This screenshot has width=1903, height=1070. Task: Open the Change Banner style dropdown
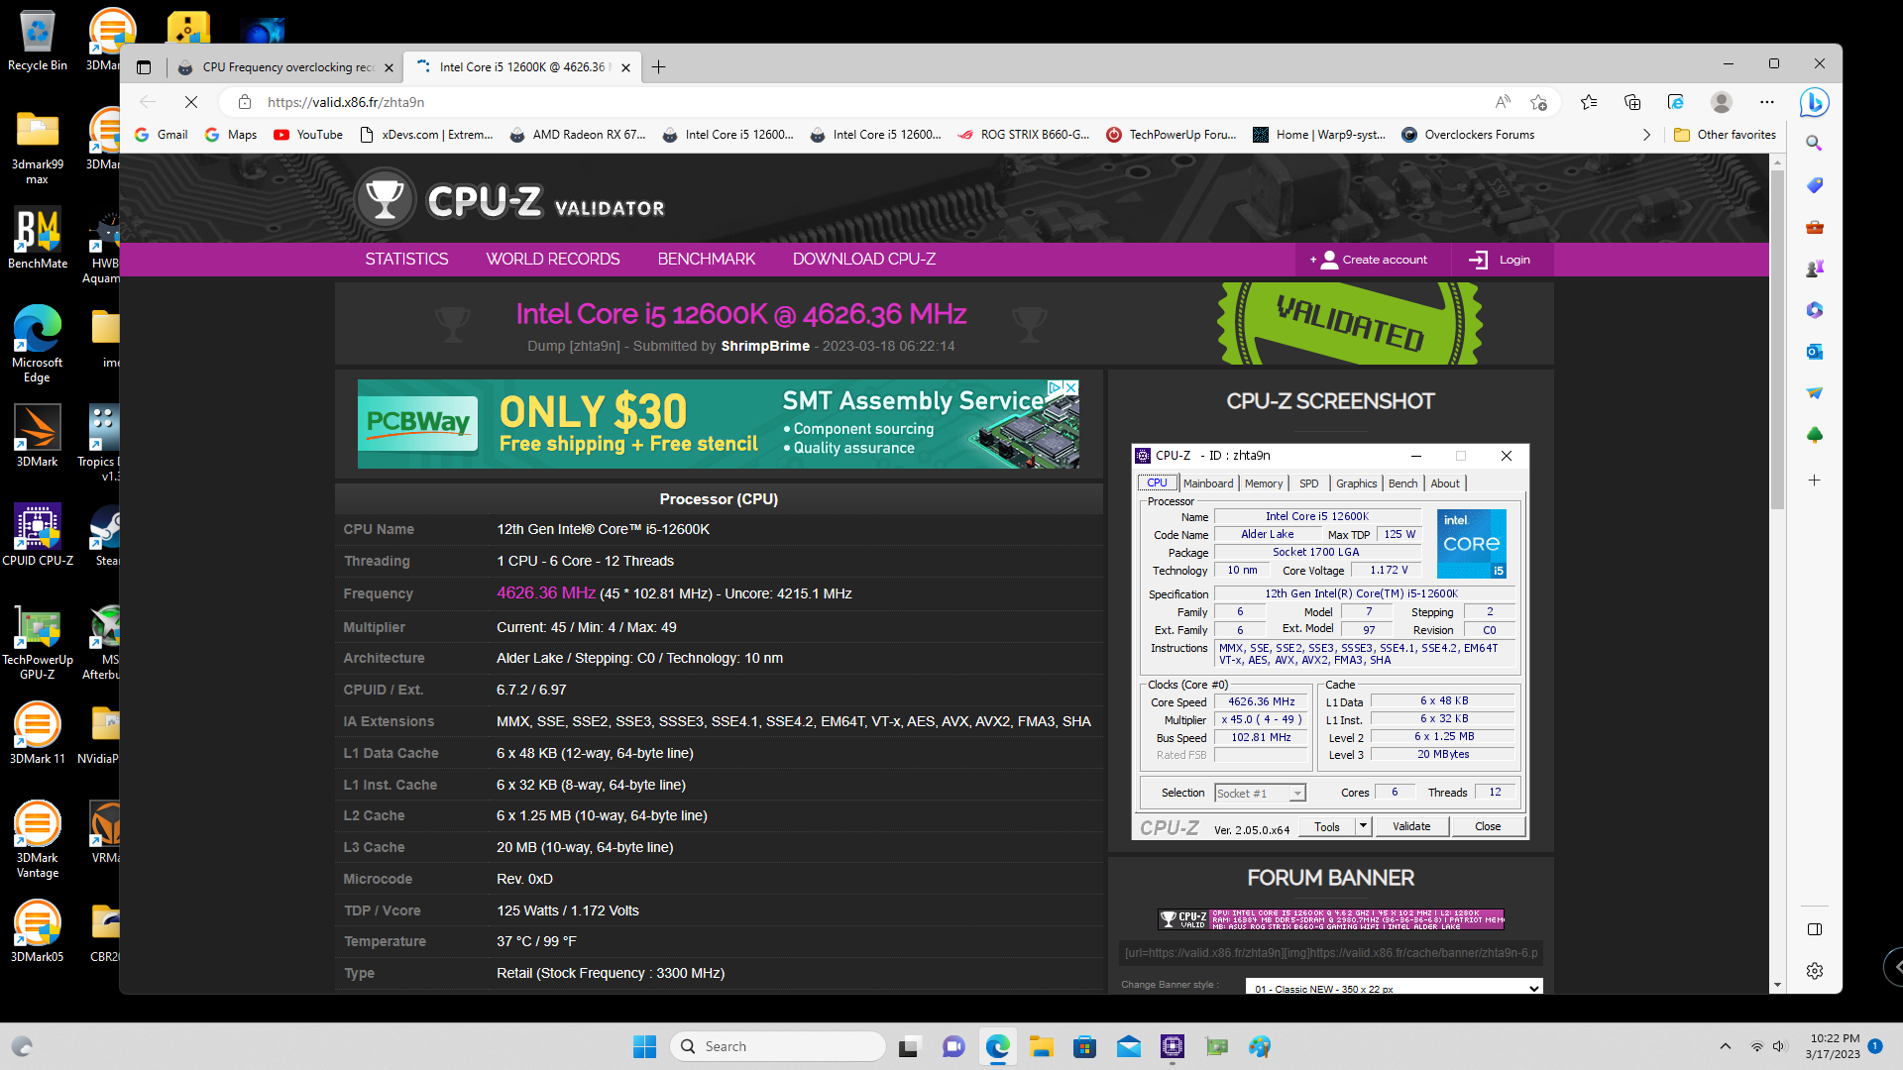(1396, 988)
